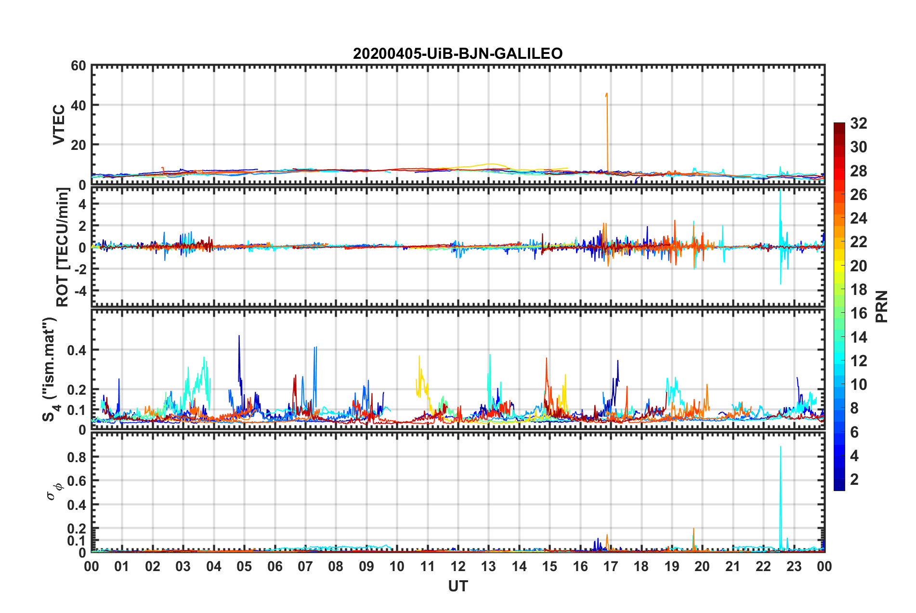
Task: Click the UT axis tick label 12
Action: 458,566
